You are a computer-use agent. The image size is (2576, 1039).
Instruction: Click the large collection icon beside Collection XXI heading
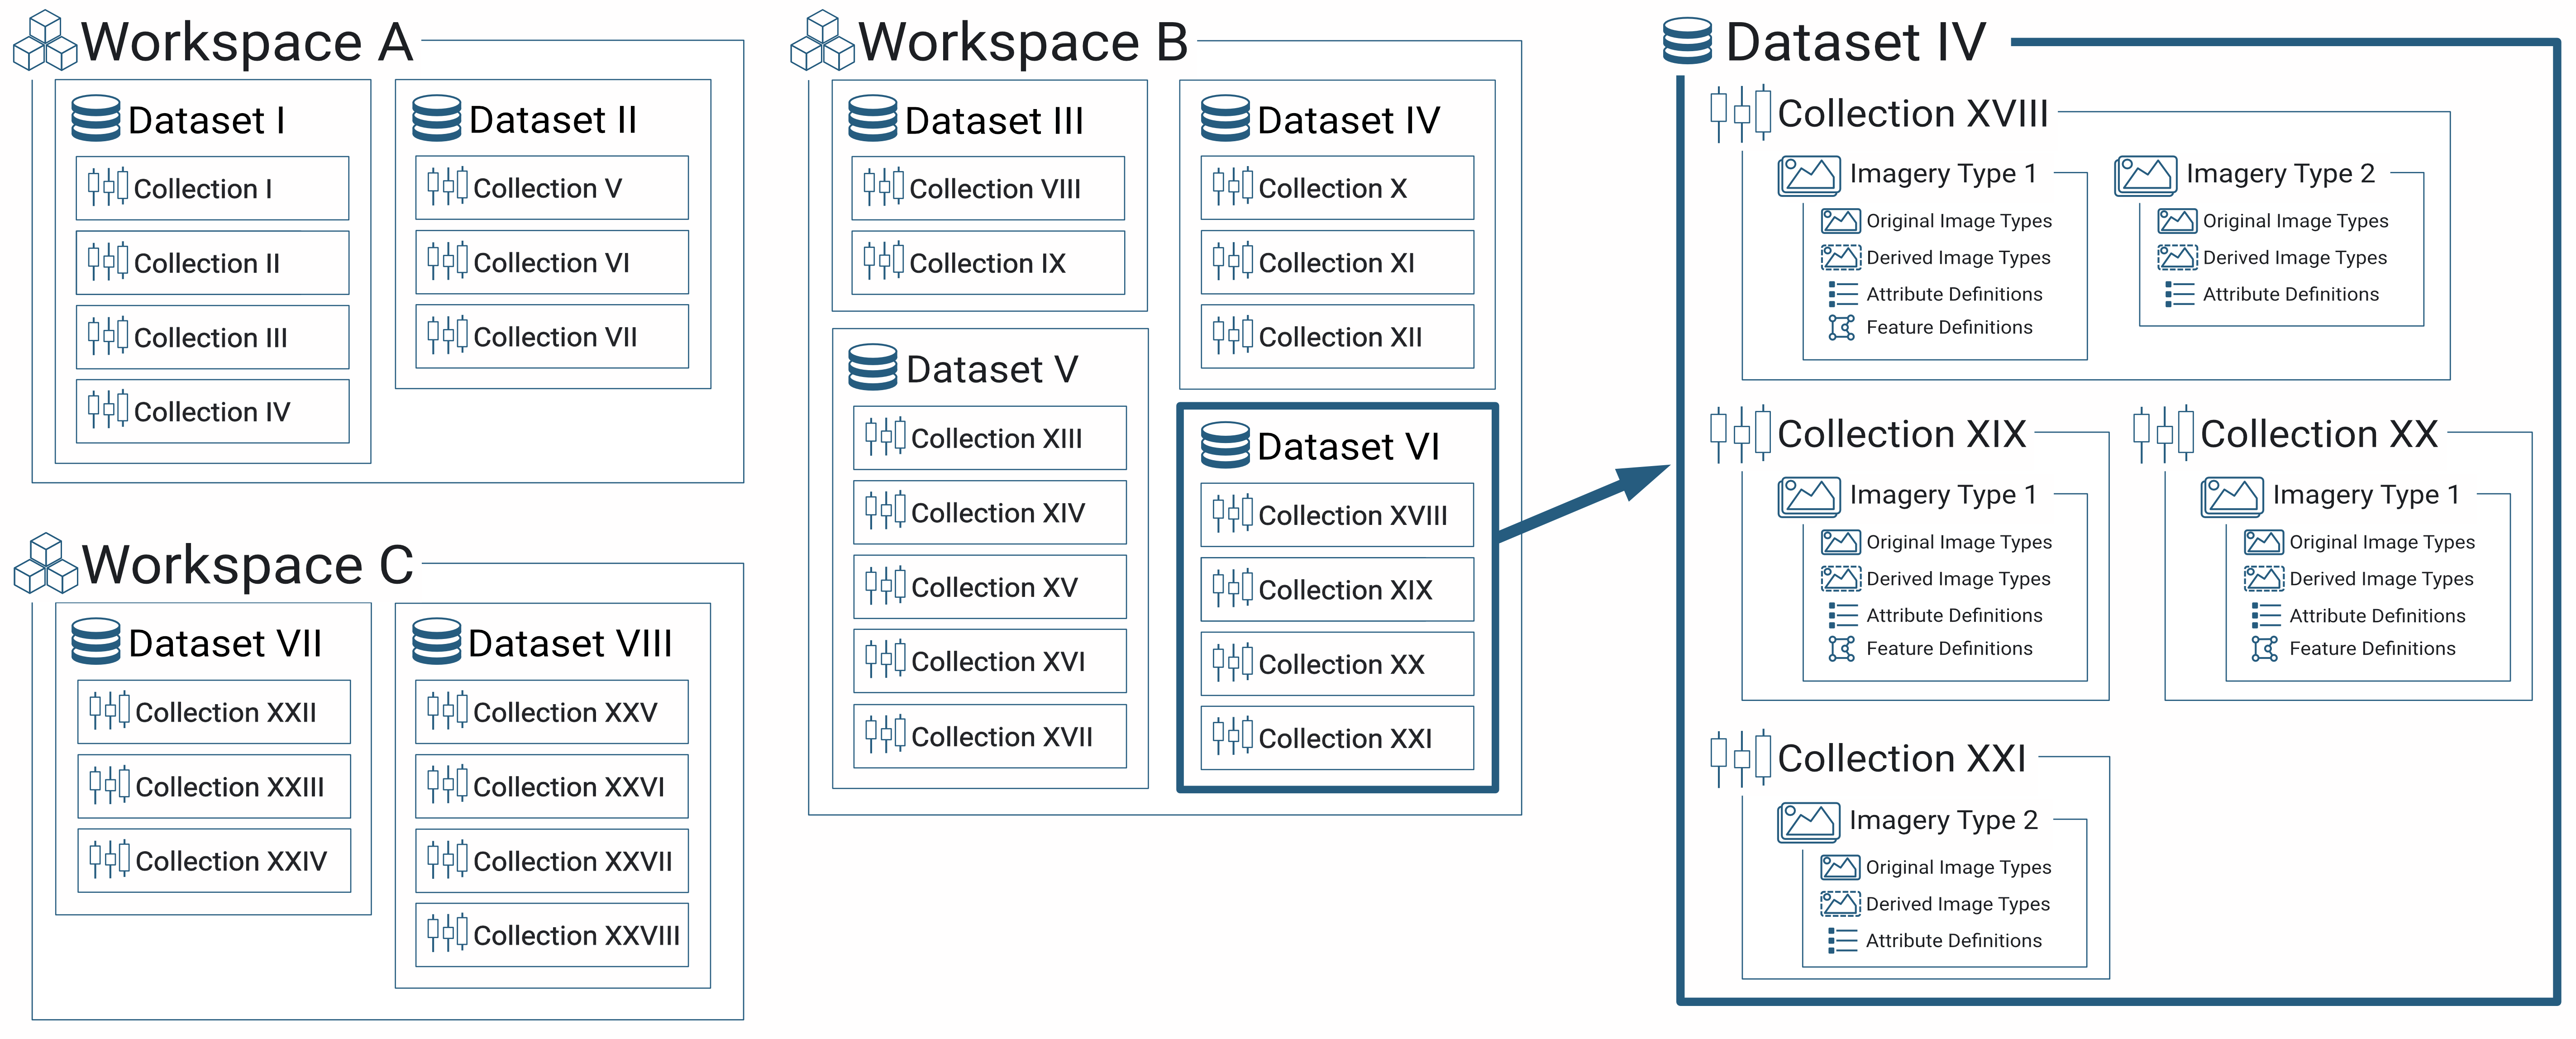pos(1741,759)
